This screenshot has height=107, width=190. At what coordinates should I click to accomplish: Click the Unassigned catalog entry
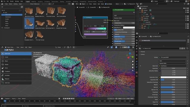coord(7,28)
